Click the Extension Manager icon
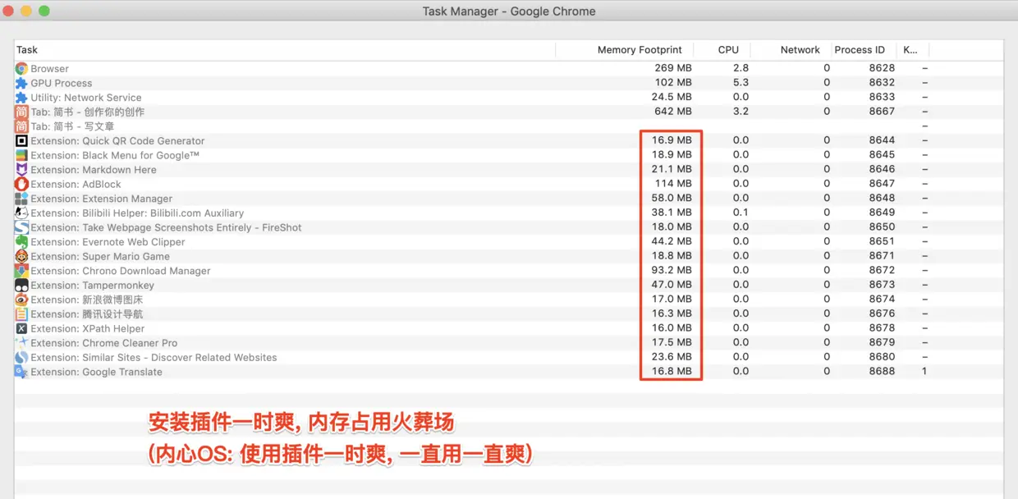The image size is (1018, 499). [x=21, y=199]
